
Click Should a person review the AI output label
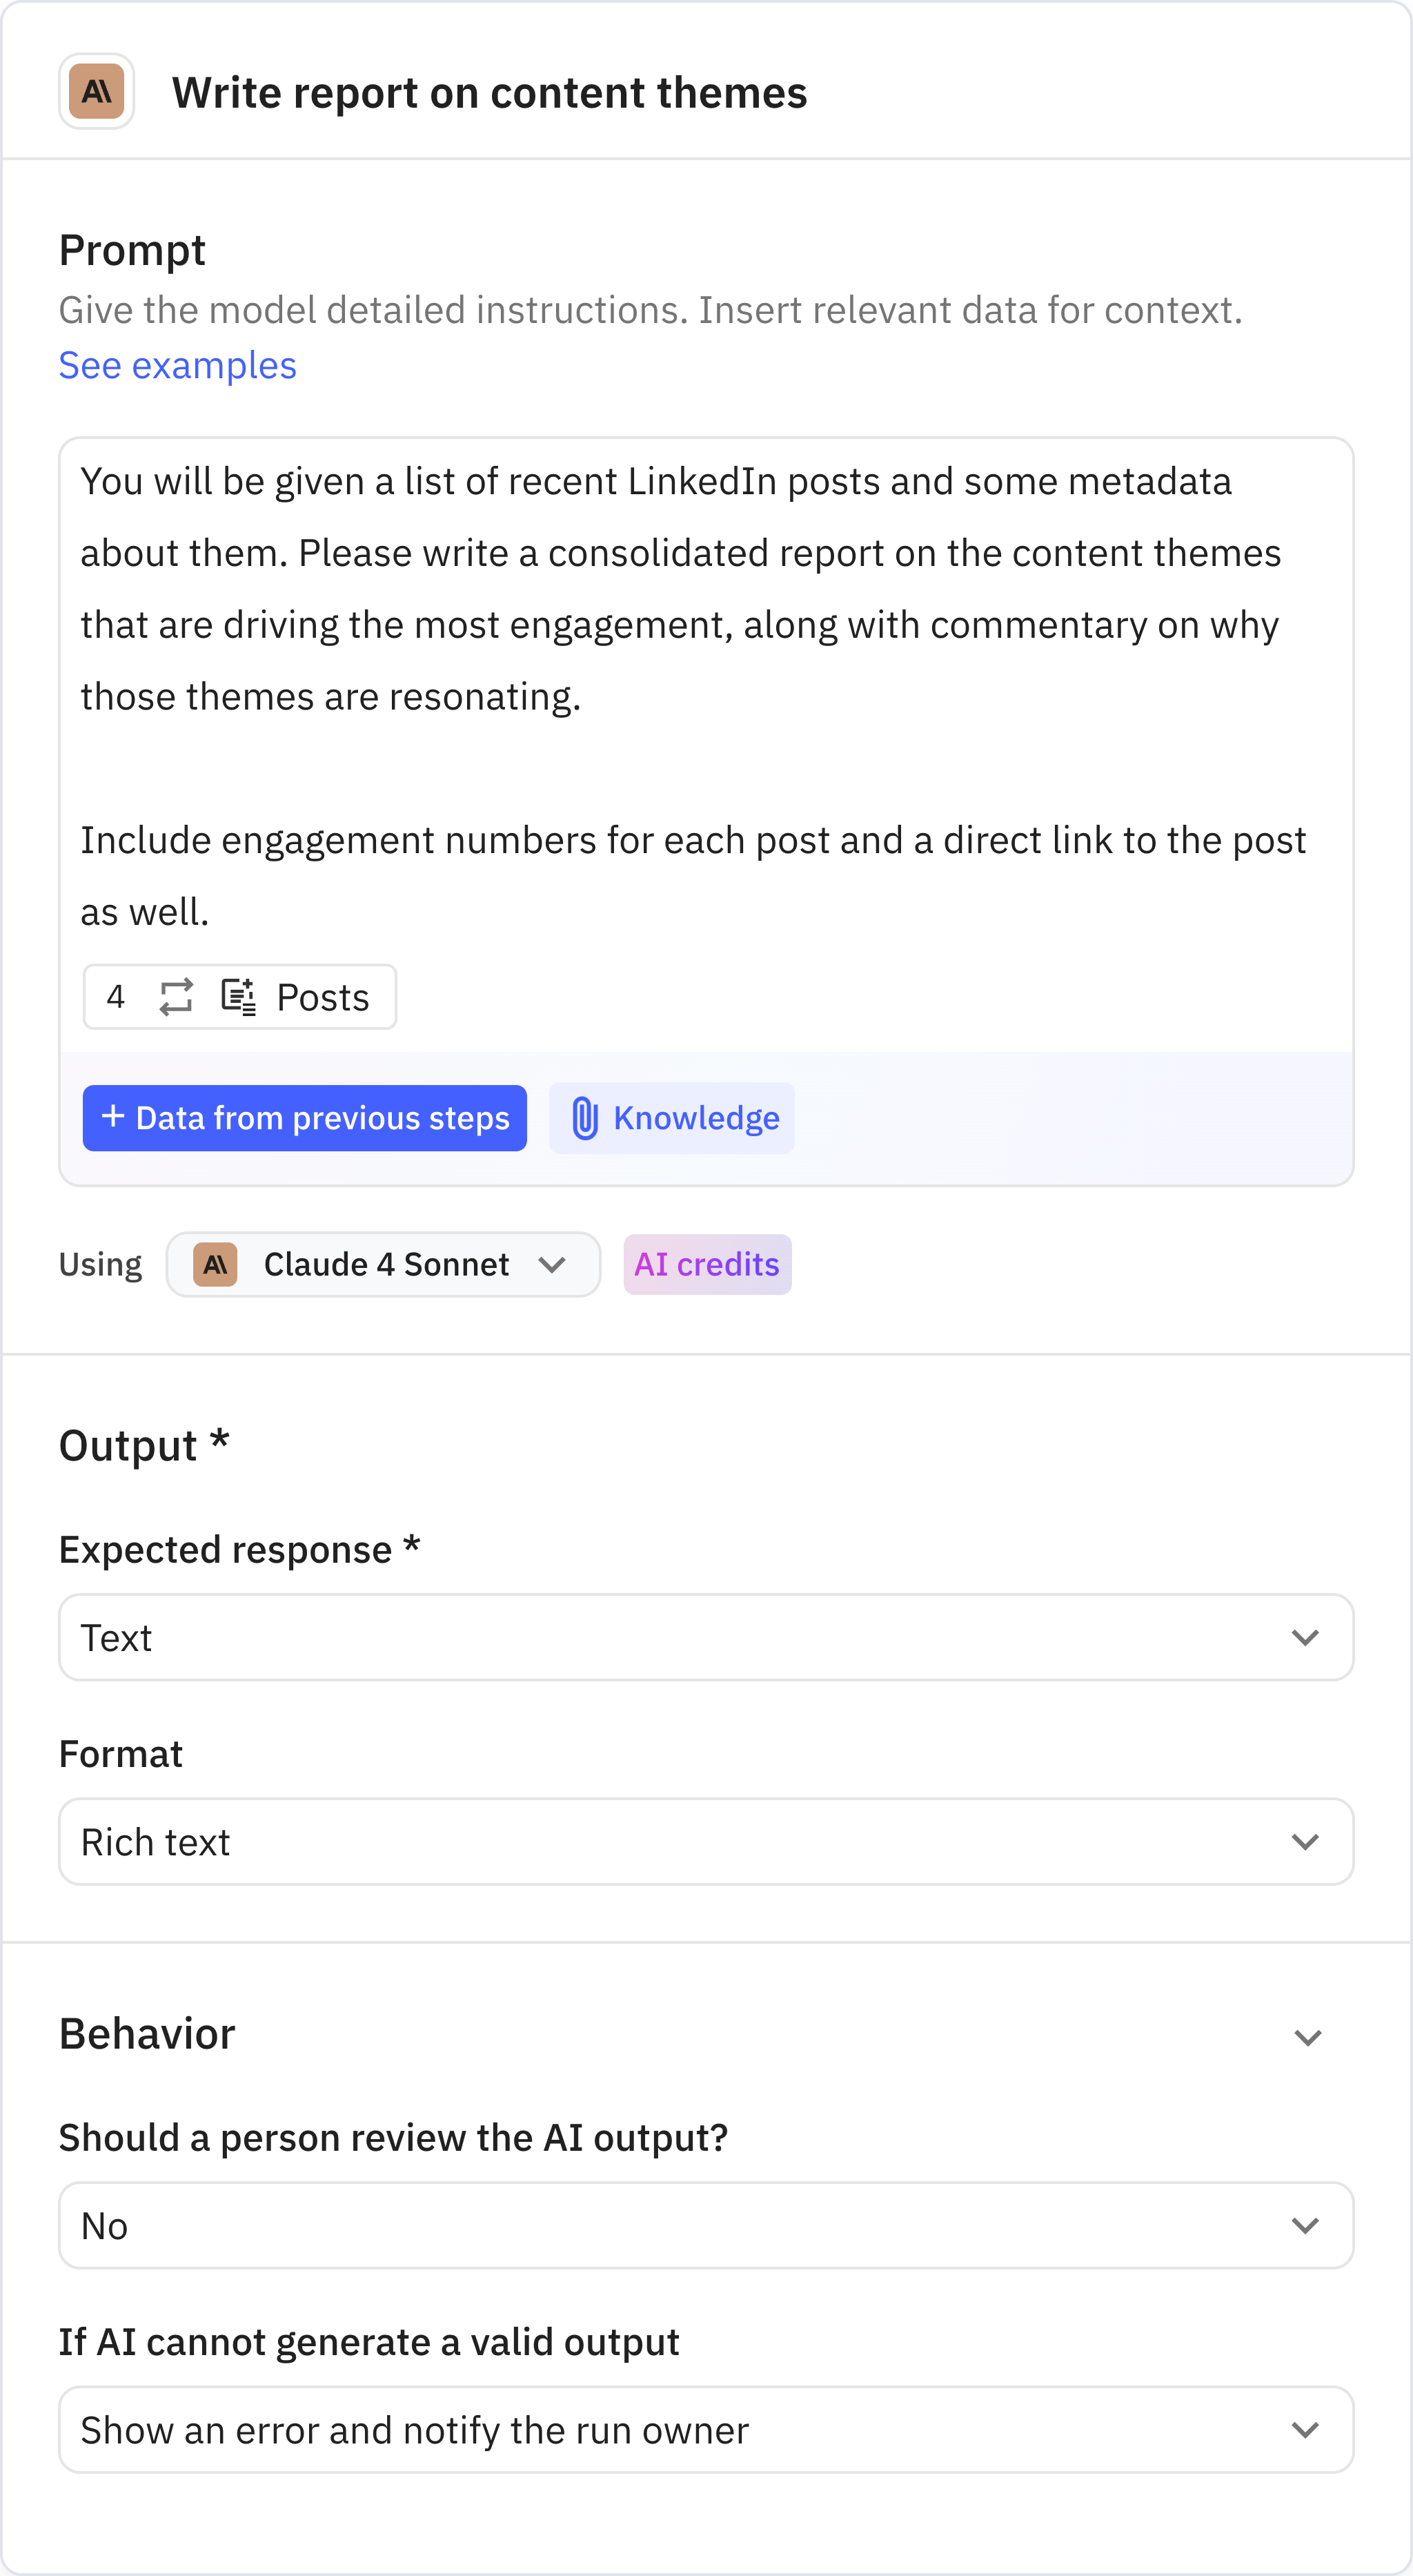click(394, 2138)
